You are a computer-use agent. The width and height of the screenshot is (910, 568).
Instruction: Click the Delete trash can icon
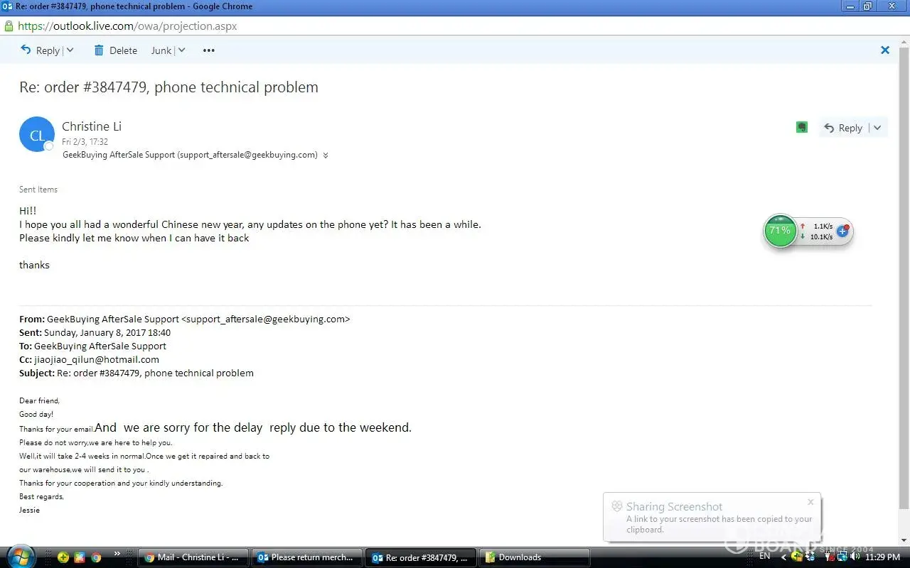pyautogui.click(x=99, y=50)
